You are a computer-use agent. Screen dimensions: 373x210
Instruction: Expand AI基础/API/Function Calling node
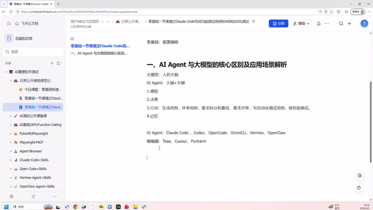click(x=11, y=125)
